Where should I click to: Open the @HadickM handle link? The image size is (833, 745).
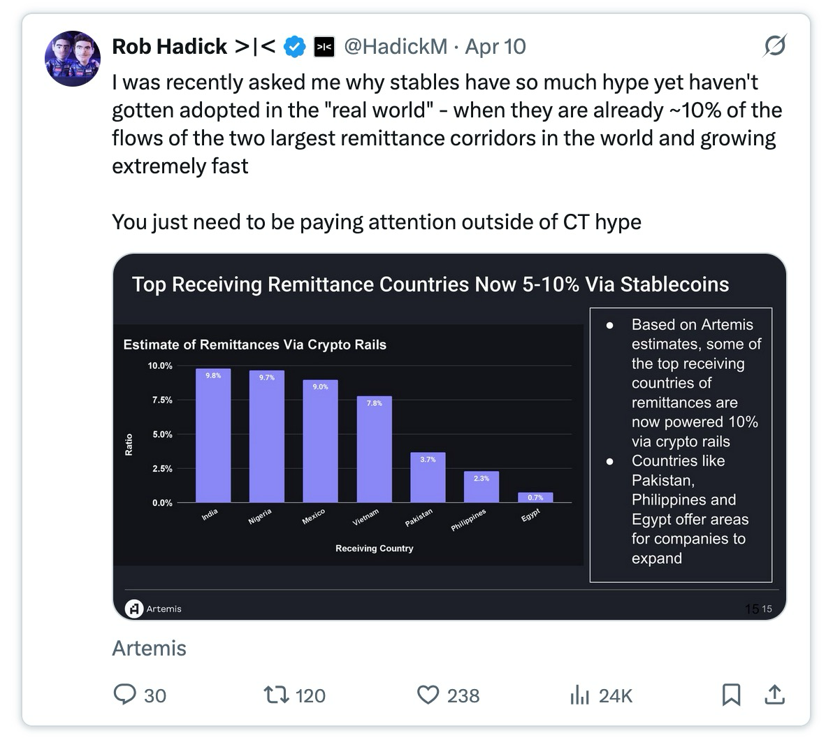tap(396, 47)
